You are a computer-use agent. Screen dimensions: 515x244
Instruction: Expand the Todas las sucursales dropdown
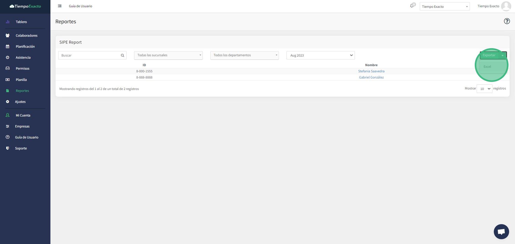tap(168, 55)
